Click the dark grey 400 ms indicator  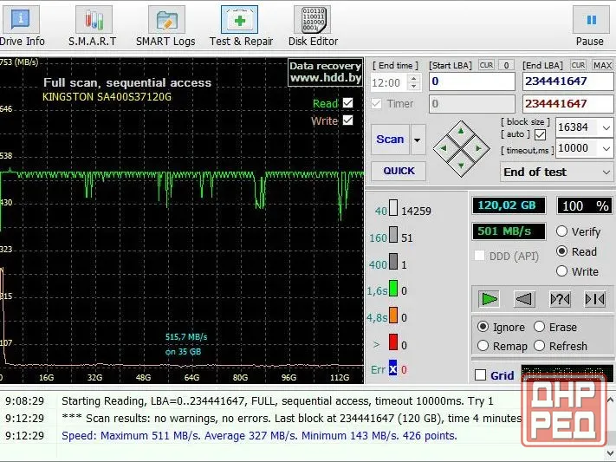[x=393, y=262]
